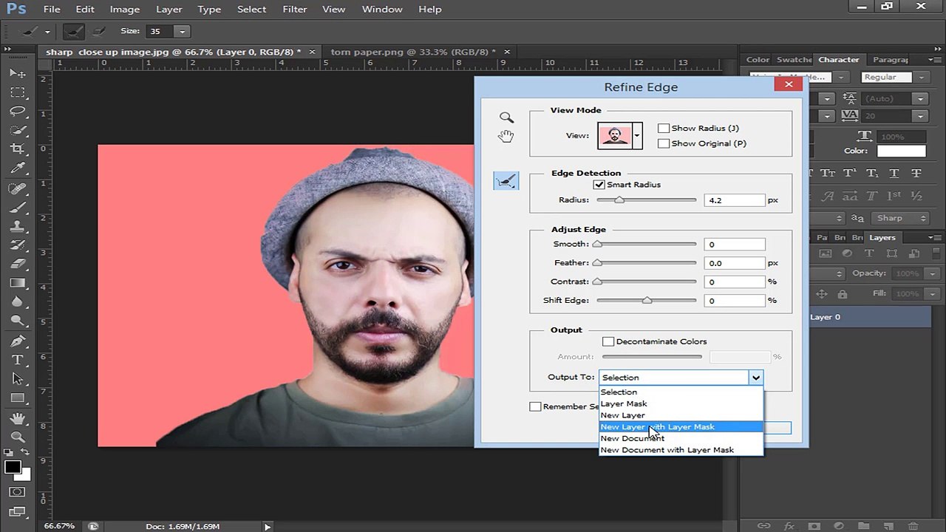Toggle Quick Mask mode
The image size is (946, 532).
(x=18, y=492)
